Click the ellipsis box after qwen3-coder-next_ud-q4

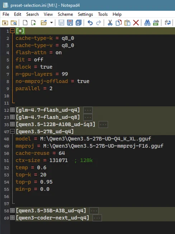point(97,218)
